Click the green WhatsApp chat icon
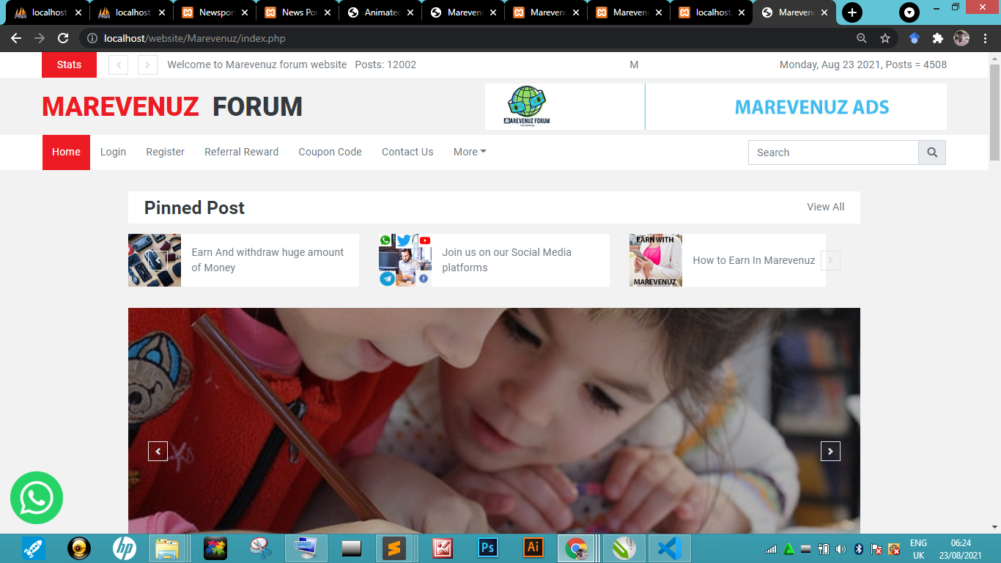This screenshot has width=1001, height=563. pos(37,498)
